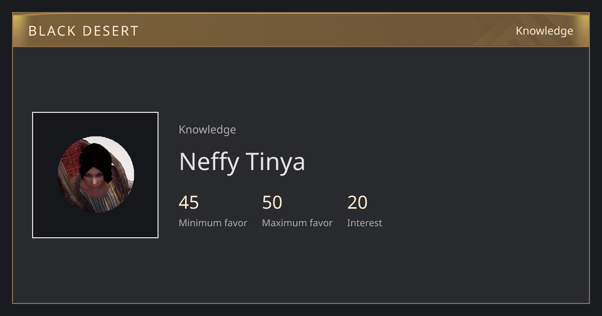Click the decorative pattern in header corner

532,30
